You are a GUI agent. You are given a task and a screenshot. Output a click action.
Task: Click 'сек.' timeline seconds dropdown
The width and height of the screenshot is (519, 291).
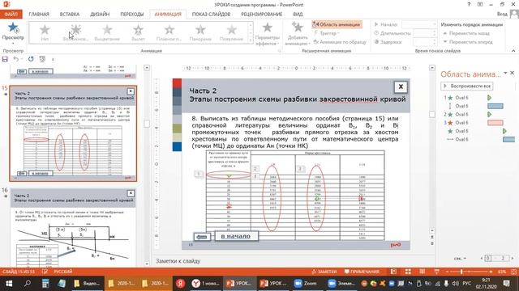[460, 259]
